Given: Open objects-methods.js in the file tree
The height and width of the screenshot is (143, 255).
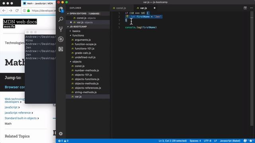Looking at the screenshot, I should pyautogui.click(x=86, y=83).
